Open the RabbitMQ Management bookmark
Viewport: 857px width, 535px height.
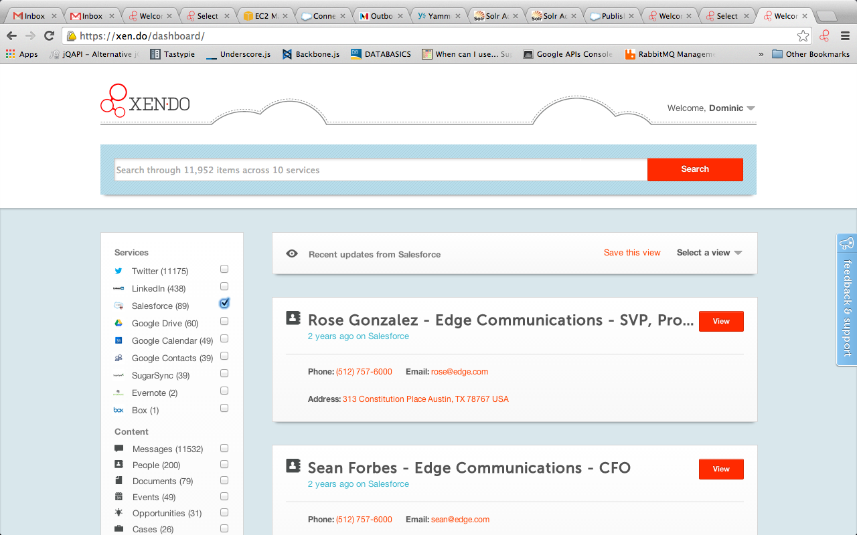point(670,54)
